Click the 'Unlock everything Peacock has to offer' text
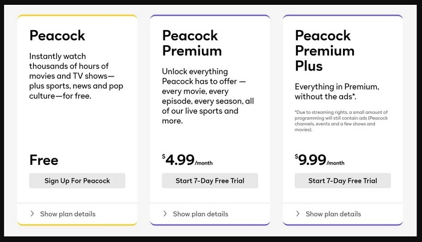 (208, 96)
